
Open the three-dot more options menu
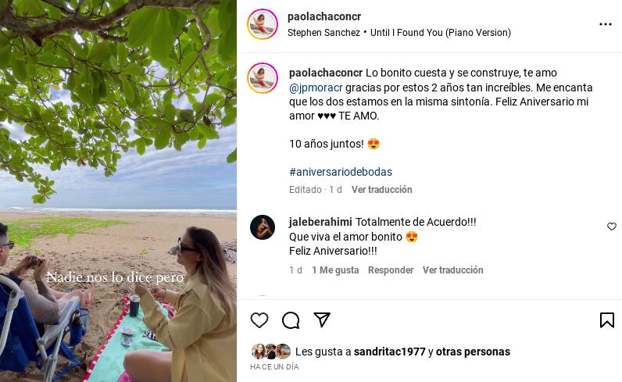(x=606, y=24)
